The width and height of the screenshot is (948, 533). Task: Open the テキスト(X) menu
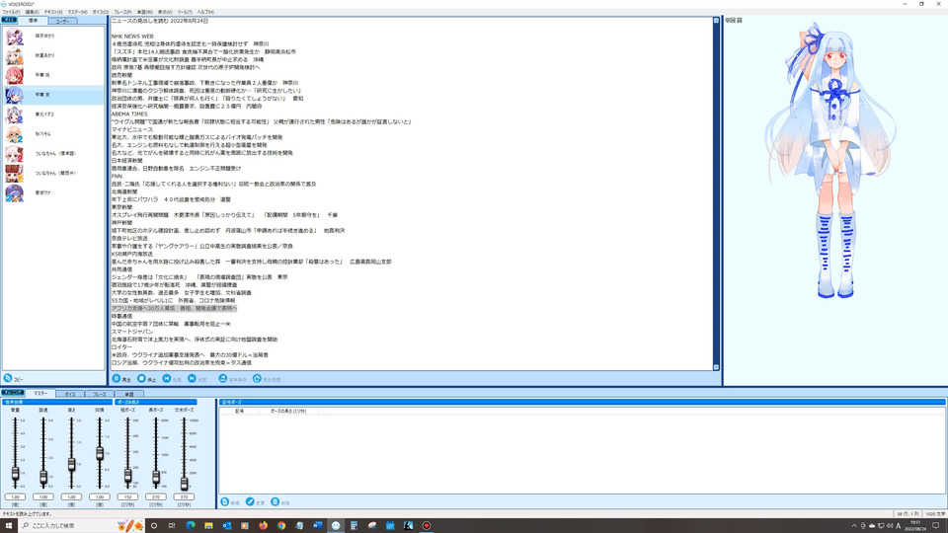[x=53, y=12]
